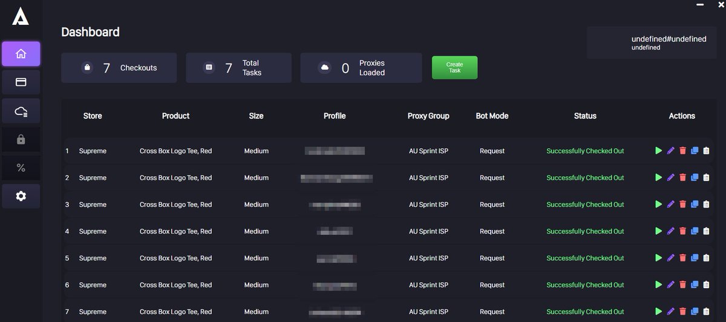Open the proxies cloud sidebar icon
Image resolution: width=726 pixels, height=322 pixels.
click(x=21, y=111)
